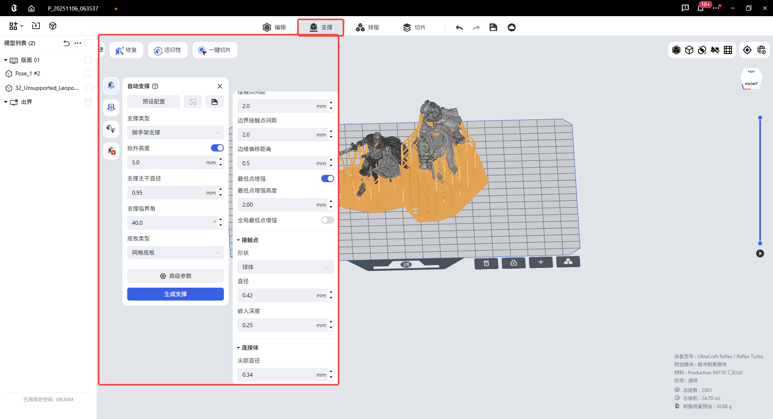Save the project with disk icon
This screenshot has height=419, width=773.
pos(493,27)
